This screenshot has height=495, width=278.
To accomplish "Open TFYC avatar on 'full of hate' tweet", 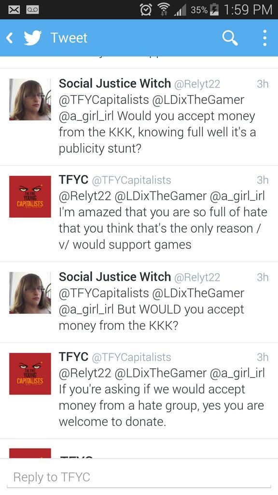I will click(30, 196).
